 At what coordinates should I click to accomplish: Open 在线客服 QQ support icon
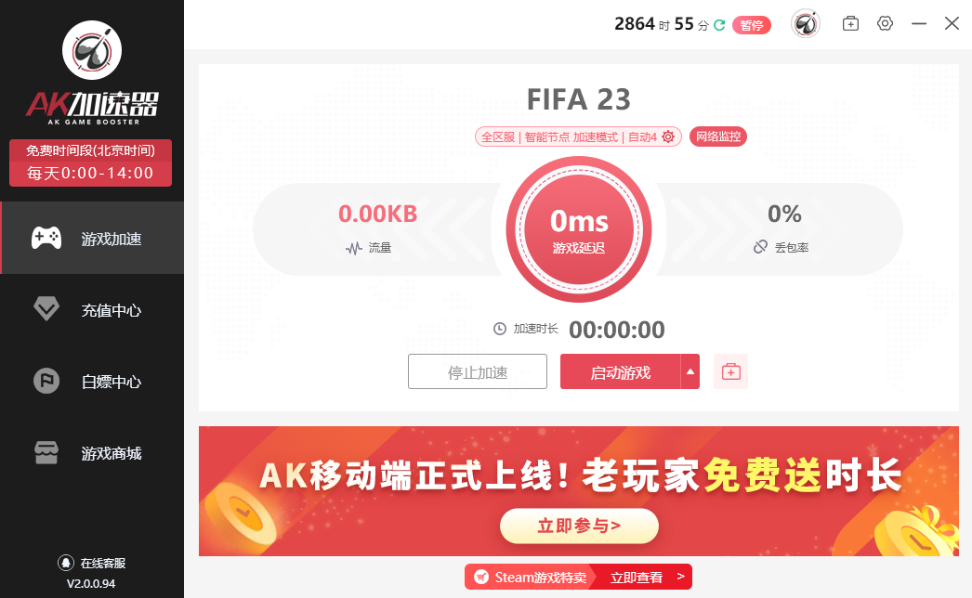pos(66,563)
